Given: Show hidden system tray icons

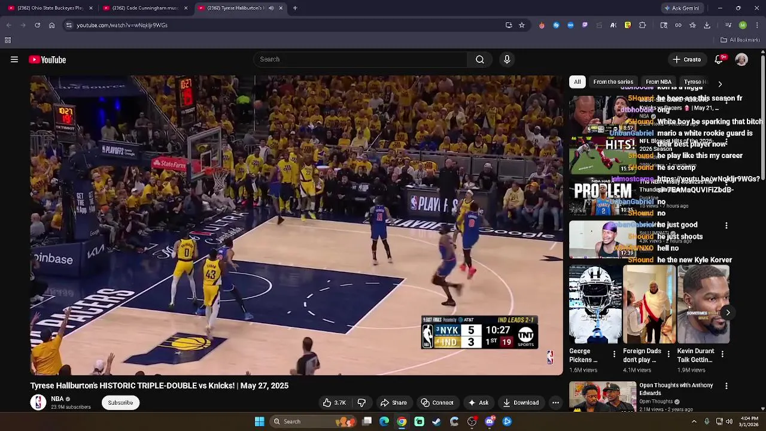Looking at the screenshot, I should pyautogui.click(x=694, y=421).
